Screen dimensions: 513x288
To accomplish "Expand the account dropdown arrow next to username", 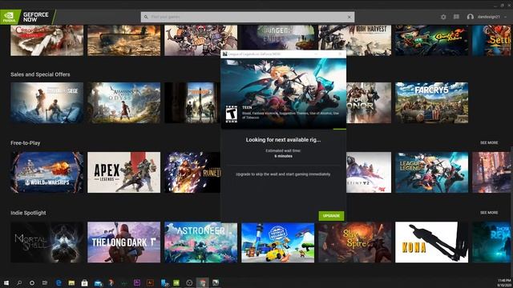I will pos(506,17).
